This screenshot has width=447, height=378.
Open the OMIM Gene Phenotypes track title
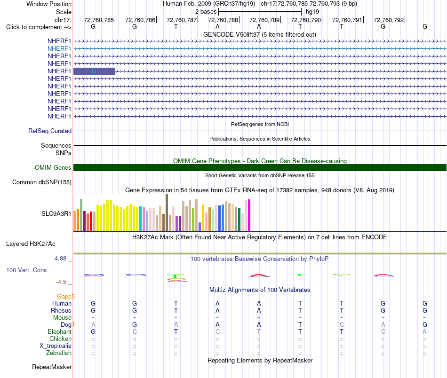tap(260, 161)
